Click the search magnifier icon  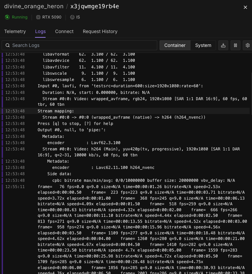click(x=8, y=45)
